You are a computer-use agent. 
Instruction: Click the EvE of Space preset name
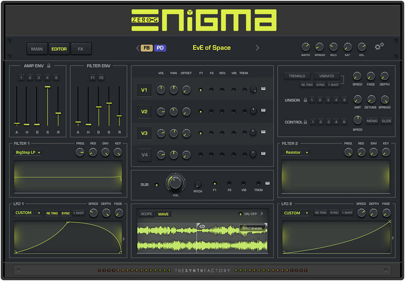[x=212, y=48]
